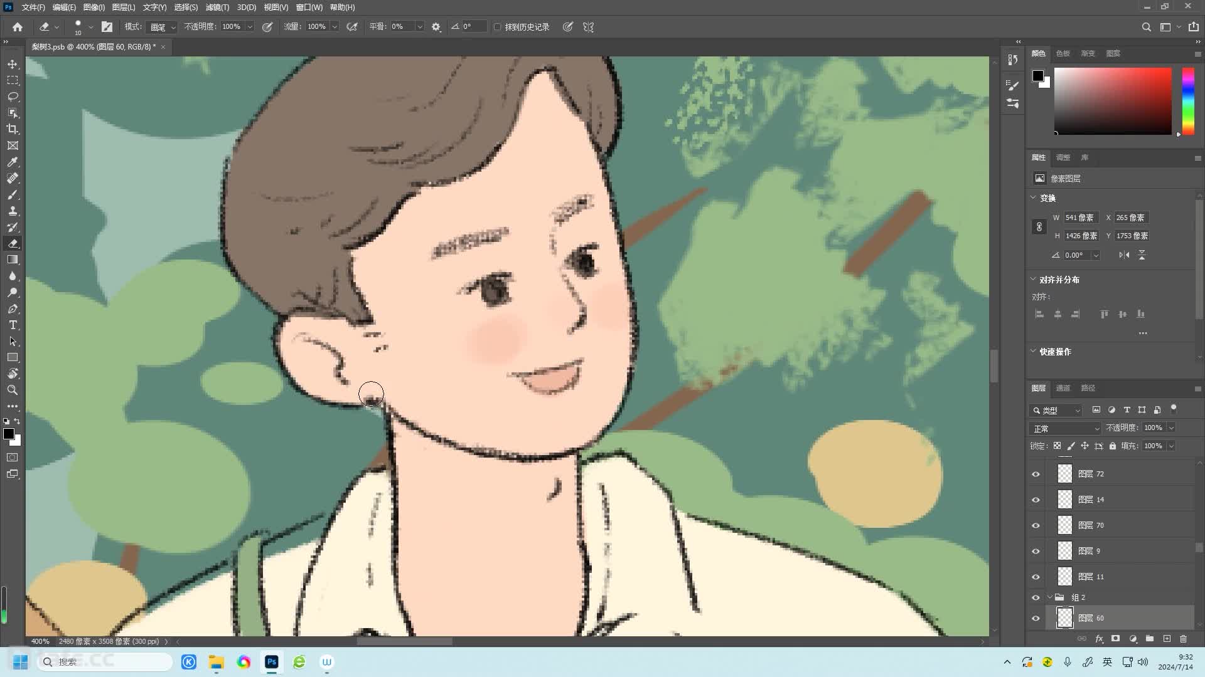This screenshot has width=1205, height=677.
Task: Show more align options ellipsis
Action: 1143,333
